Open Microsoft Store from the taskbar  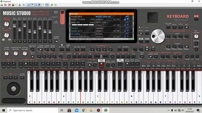click(x=69, y=110)
